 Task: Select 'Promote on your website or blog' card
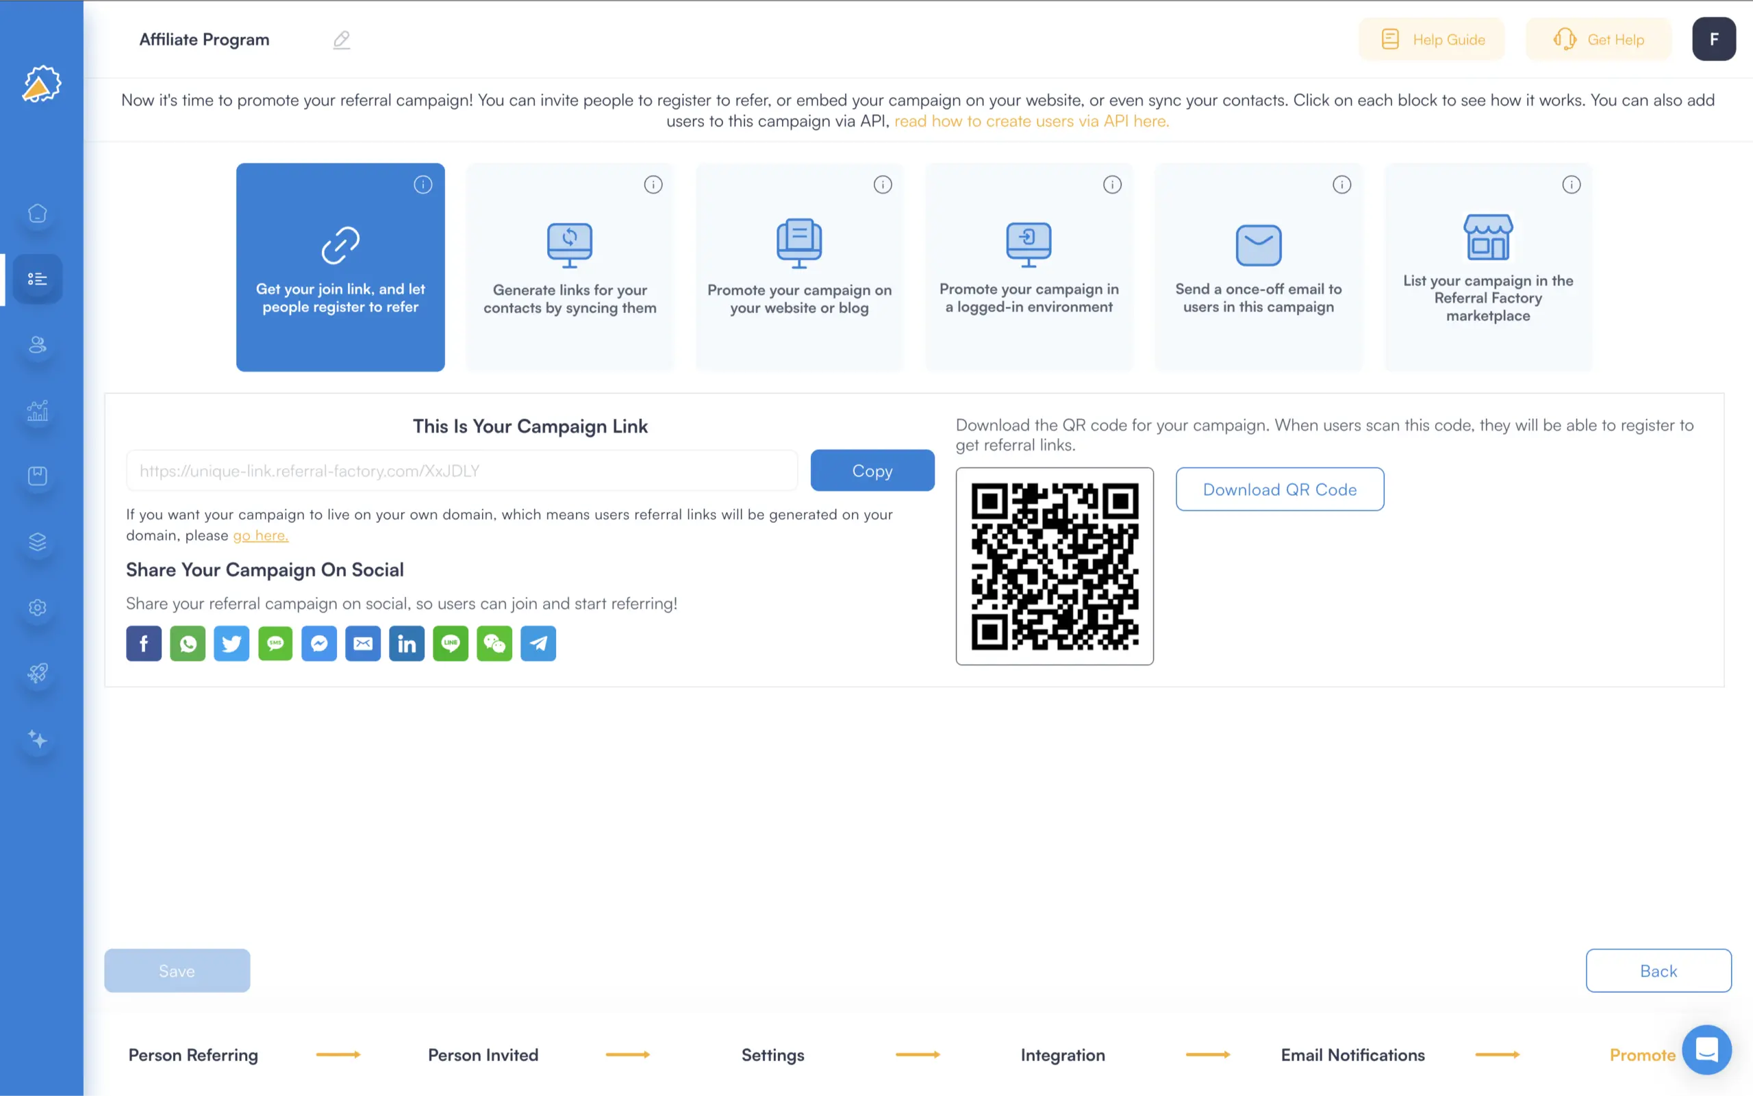tap(800, 268)
